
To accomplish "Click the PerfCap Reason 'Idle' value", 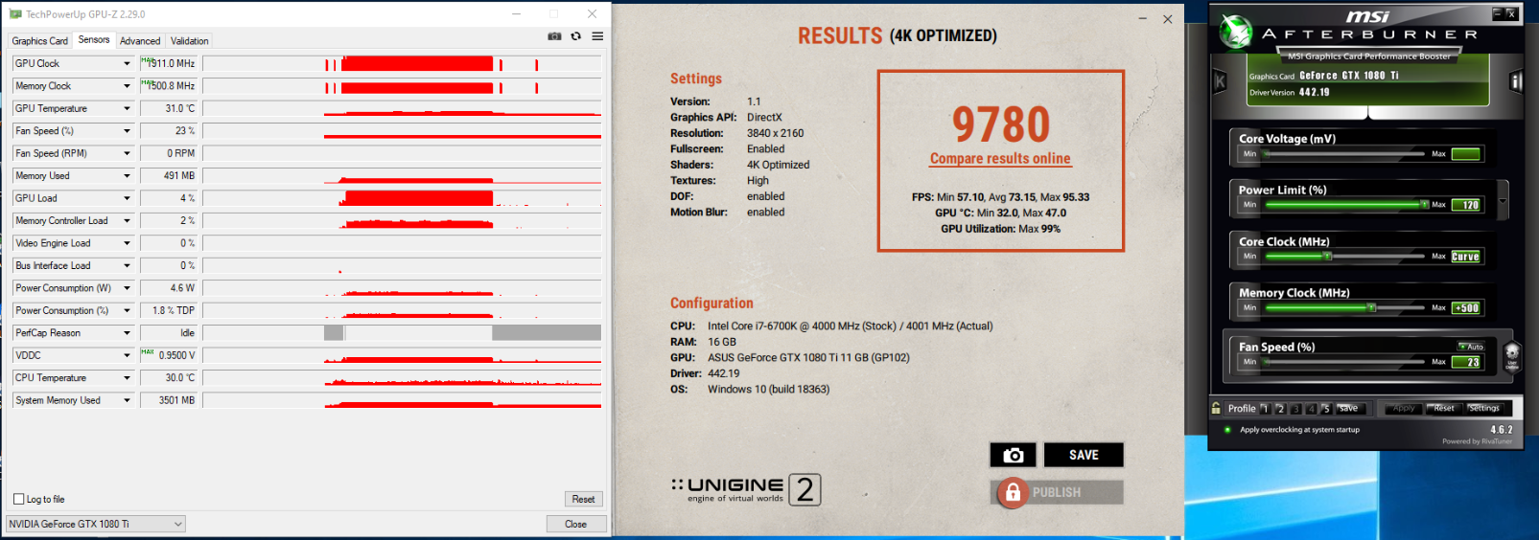I will pos(169,333).
